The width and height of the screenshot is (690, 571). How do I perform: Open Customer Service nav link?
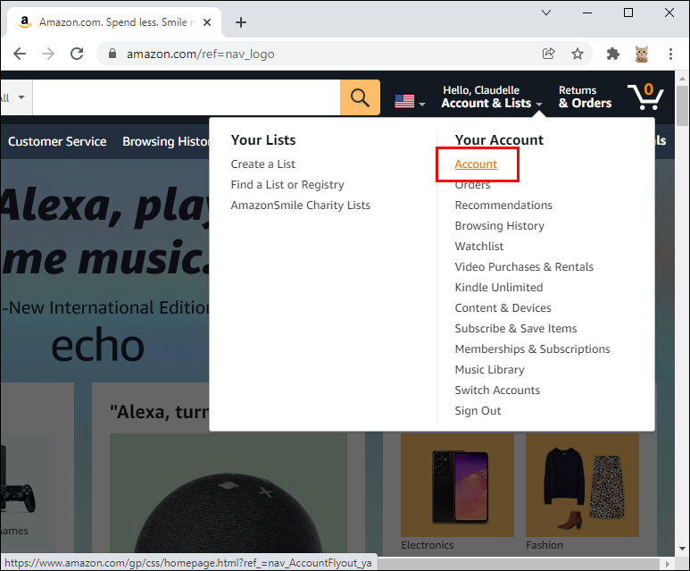tap(57, 141)
